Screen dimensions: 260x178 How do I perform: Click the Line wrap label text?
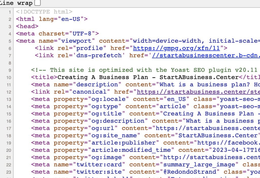coord(16,3)
